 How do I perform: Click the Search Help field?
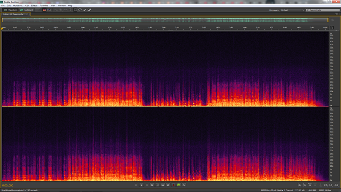click(323, 10)
